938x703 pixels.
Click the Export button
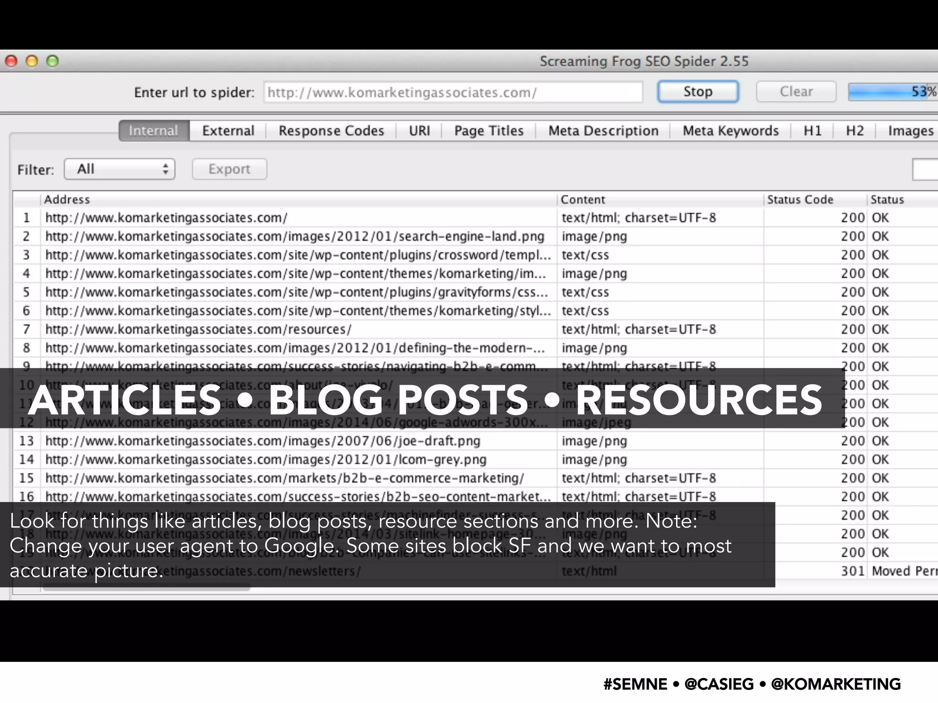[x=229, y=169]
